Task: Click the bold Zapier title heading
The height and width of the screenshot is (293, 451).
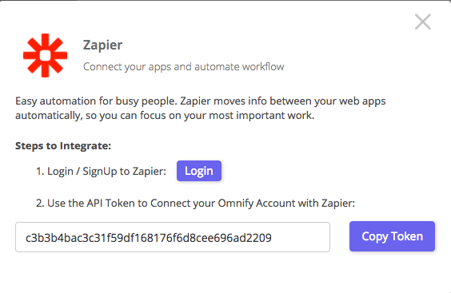Action: tap(102, 45)
